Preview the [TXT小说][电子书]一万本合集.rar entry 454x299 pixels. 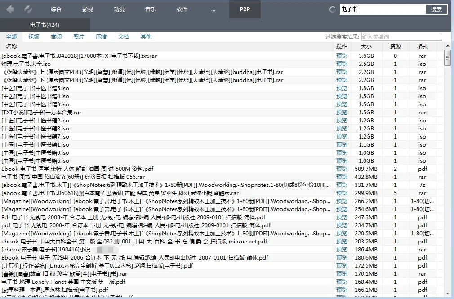click(342, 112)
